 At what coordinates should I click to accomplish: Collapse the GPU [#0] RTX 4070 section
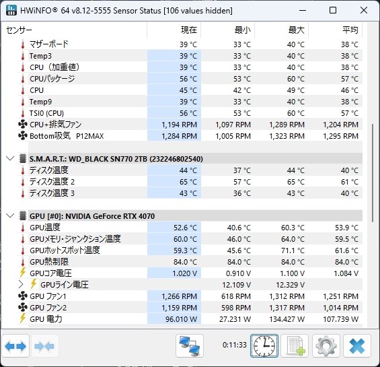(10, 215)
